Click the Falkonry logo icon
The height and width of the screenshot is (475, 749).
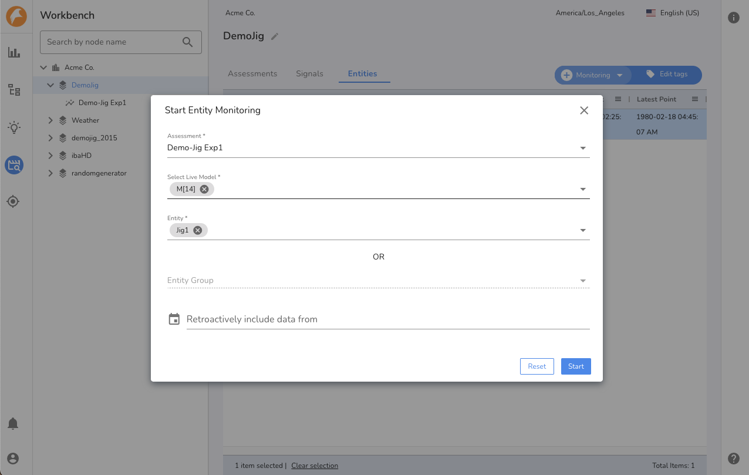click(x=16, y=16)
